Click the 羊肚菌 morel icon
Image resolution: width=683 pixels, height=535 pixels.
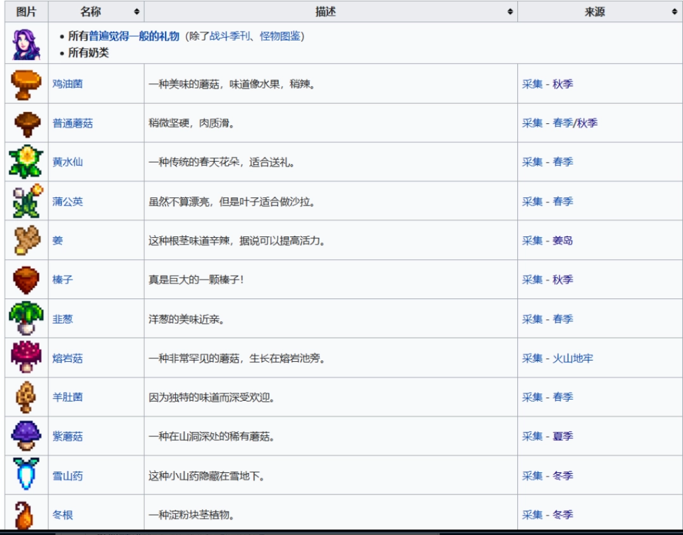pos(25,397)
